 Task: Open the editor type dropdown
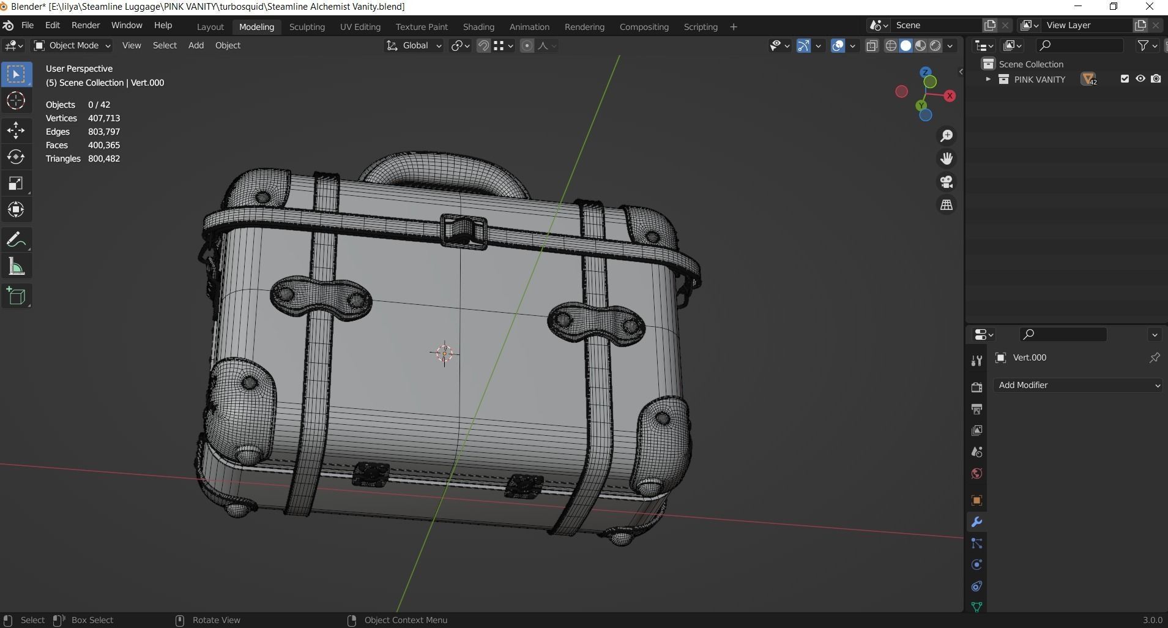pos(13,45)
